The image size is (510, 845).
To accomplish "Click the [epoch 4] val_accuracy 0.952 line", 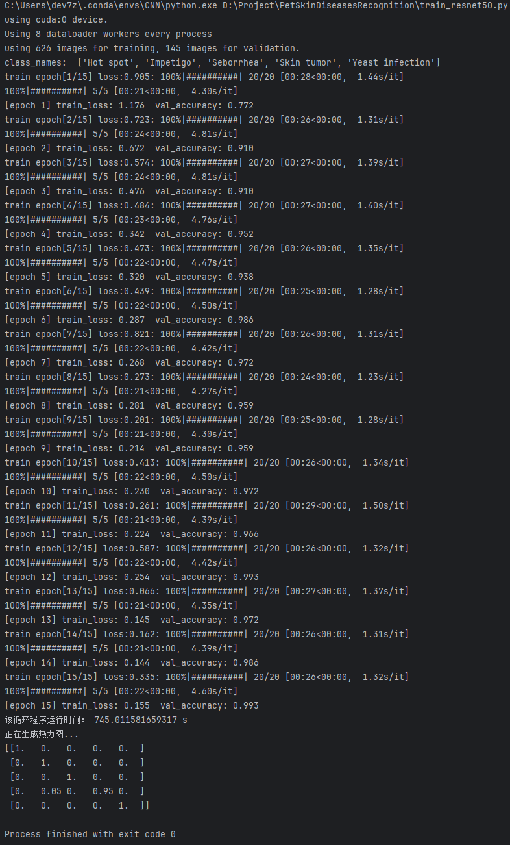I will click(x=128, y=234).
